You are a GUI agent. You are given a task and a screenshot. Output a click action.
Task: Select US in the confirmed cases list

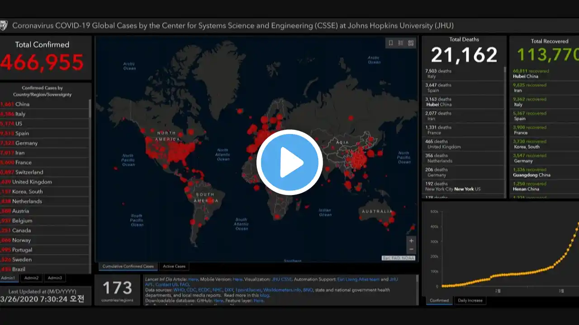[x=45, y=123]
